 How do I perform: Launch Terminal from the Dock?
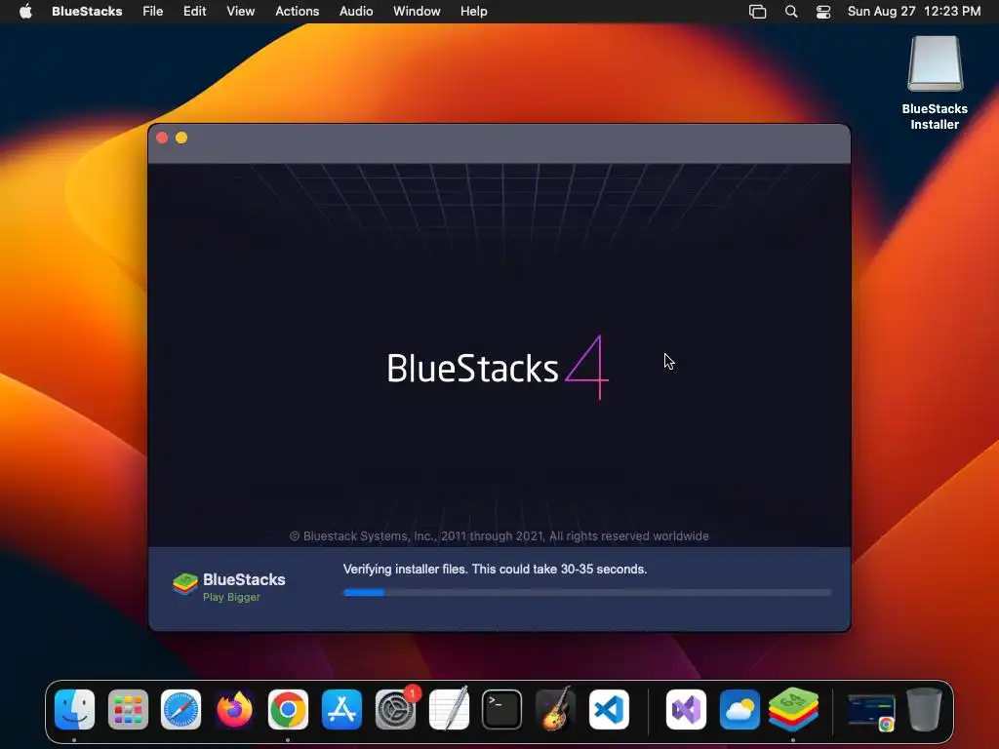click(502, 709)
